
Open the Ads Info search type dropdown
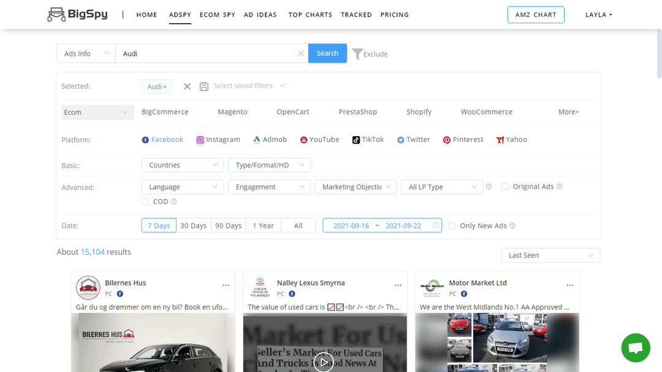pyautogui.click(x=86, y=54)
